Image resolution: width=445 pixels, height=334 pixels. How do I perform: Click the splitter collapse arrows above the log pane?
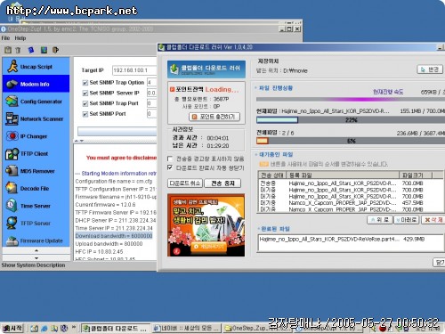tap(79, 141)
